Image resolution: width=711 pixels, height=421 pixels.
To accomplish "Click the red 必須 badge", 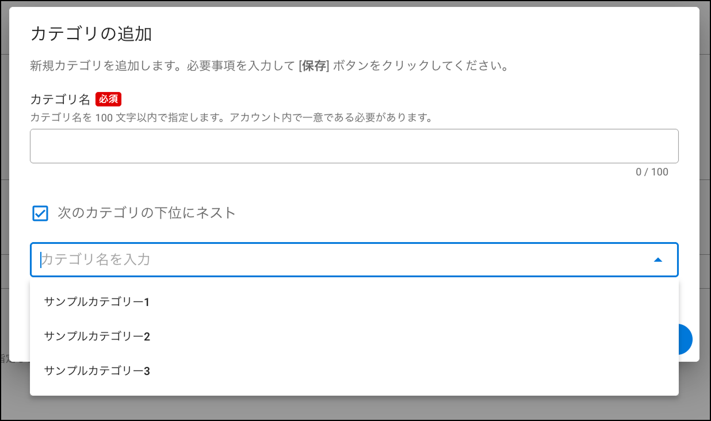I will (x=108, y=99).
